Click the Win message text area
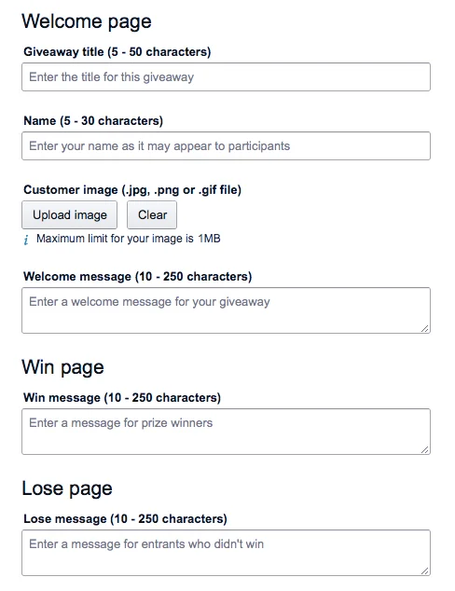Image resolution: width=455 pixels, height=591 pixels. point(226,432)
